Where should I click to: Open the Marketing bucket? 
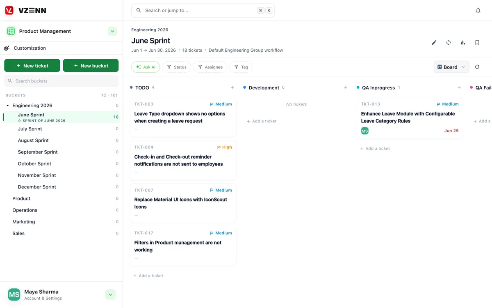pyautogui.click(x=61, y=222)
